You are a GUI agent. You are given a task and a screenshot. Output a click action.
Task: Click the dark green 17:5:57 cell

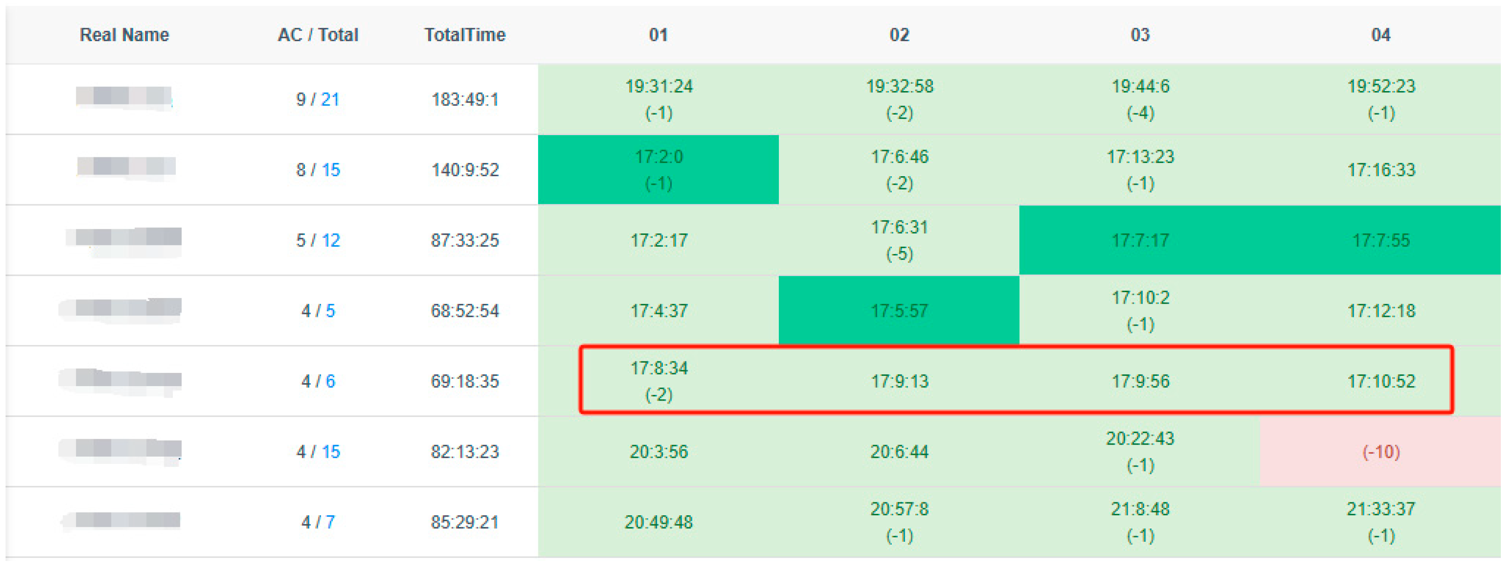point(899,310)
